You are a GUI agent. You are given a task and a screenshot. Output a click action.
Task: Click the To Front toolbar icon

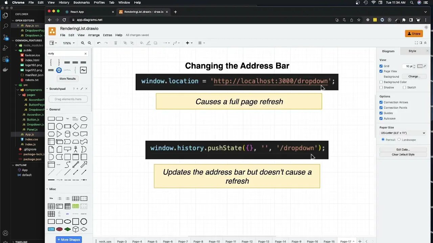[125, 43]
